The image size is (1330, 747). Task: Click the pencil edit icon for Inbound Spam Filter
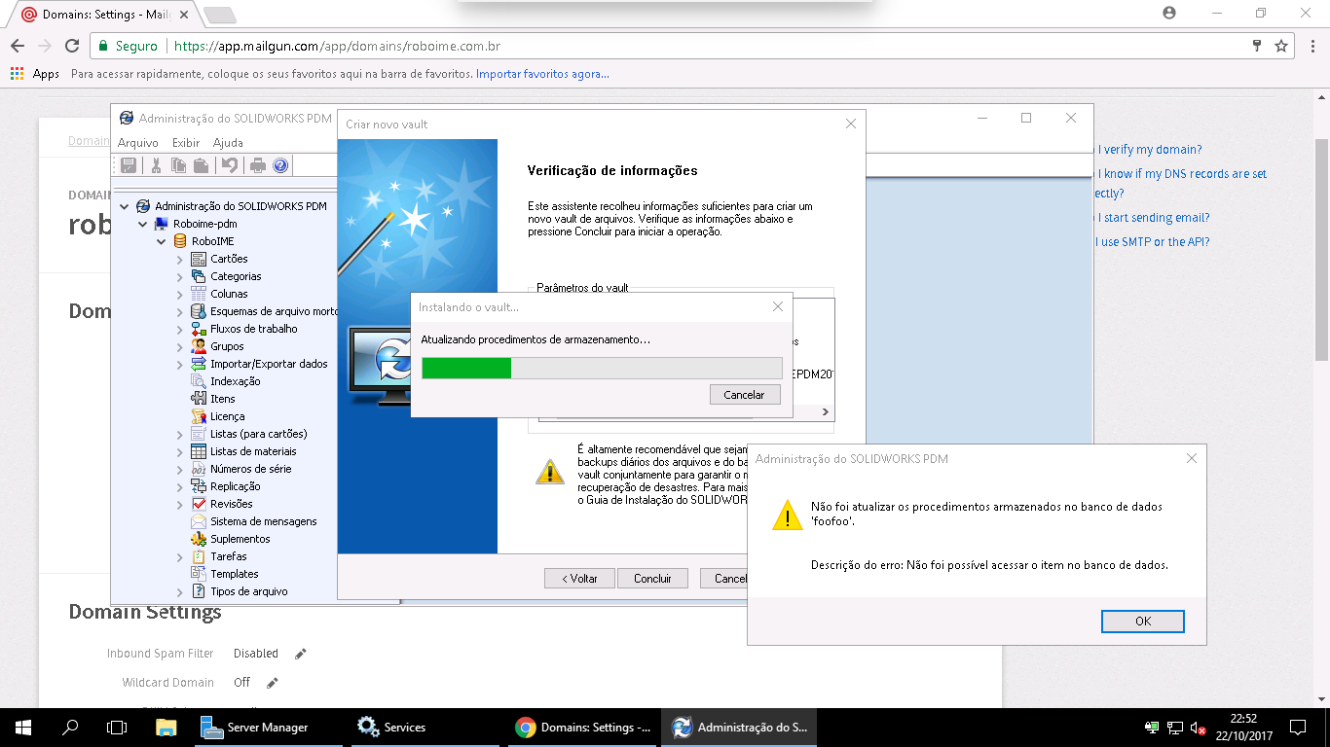(301, 654)
